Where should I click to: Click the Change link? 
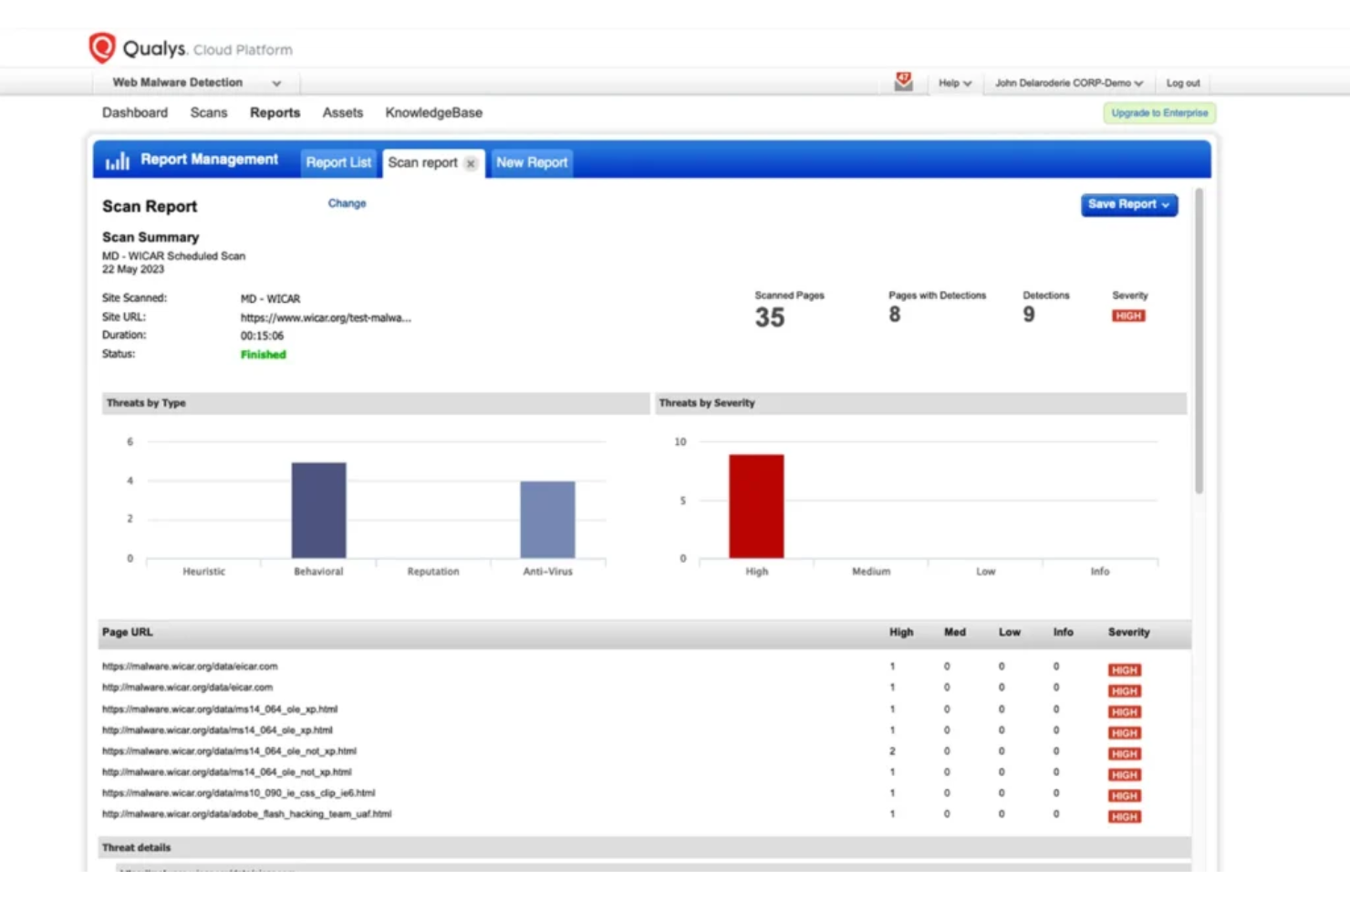347,203
